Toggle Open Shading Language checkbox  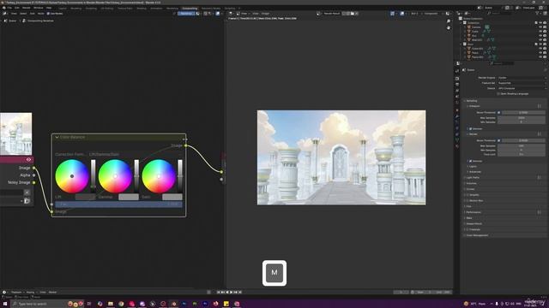tap(498, 93)
